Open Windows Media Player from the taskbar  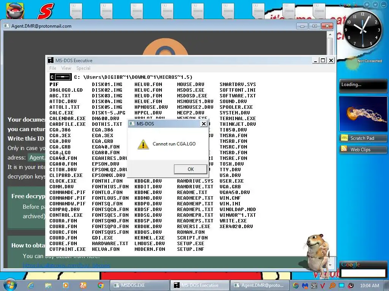65,285
